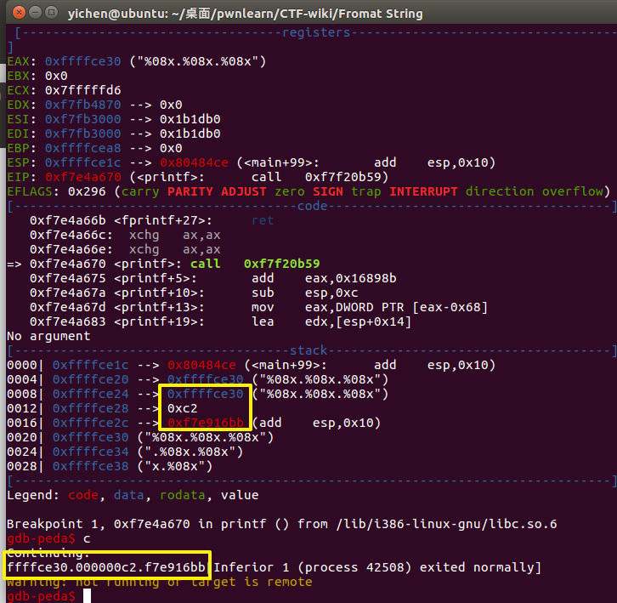Click the 'No argument' message
This screenshot has height=603, width=617.
point(48,336)
